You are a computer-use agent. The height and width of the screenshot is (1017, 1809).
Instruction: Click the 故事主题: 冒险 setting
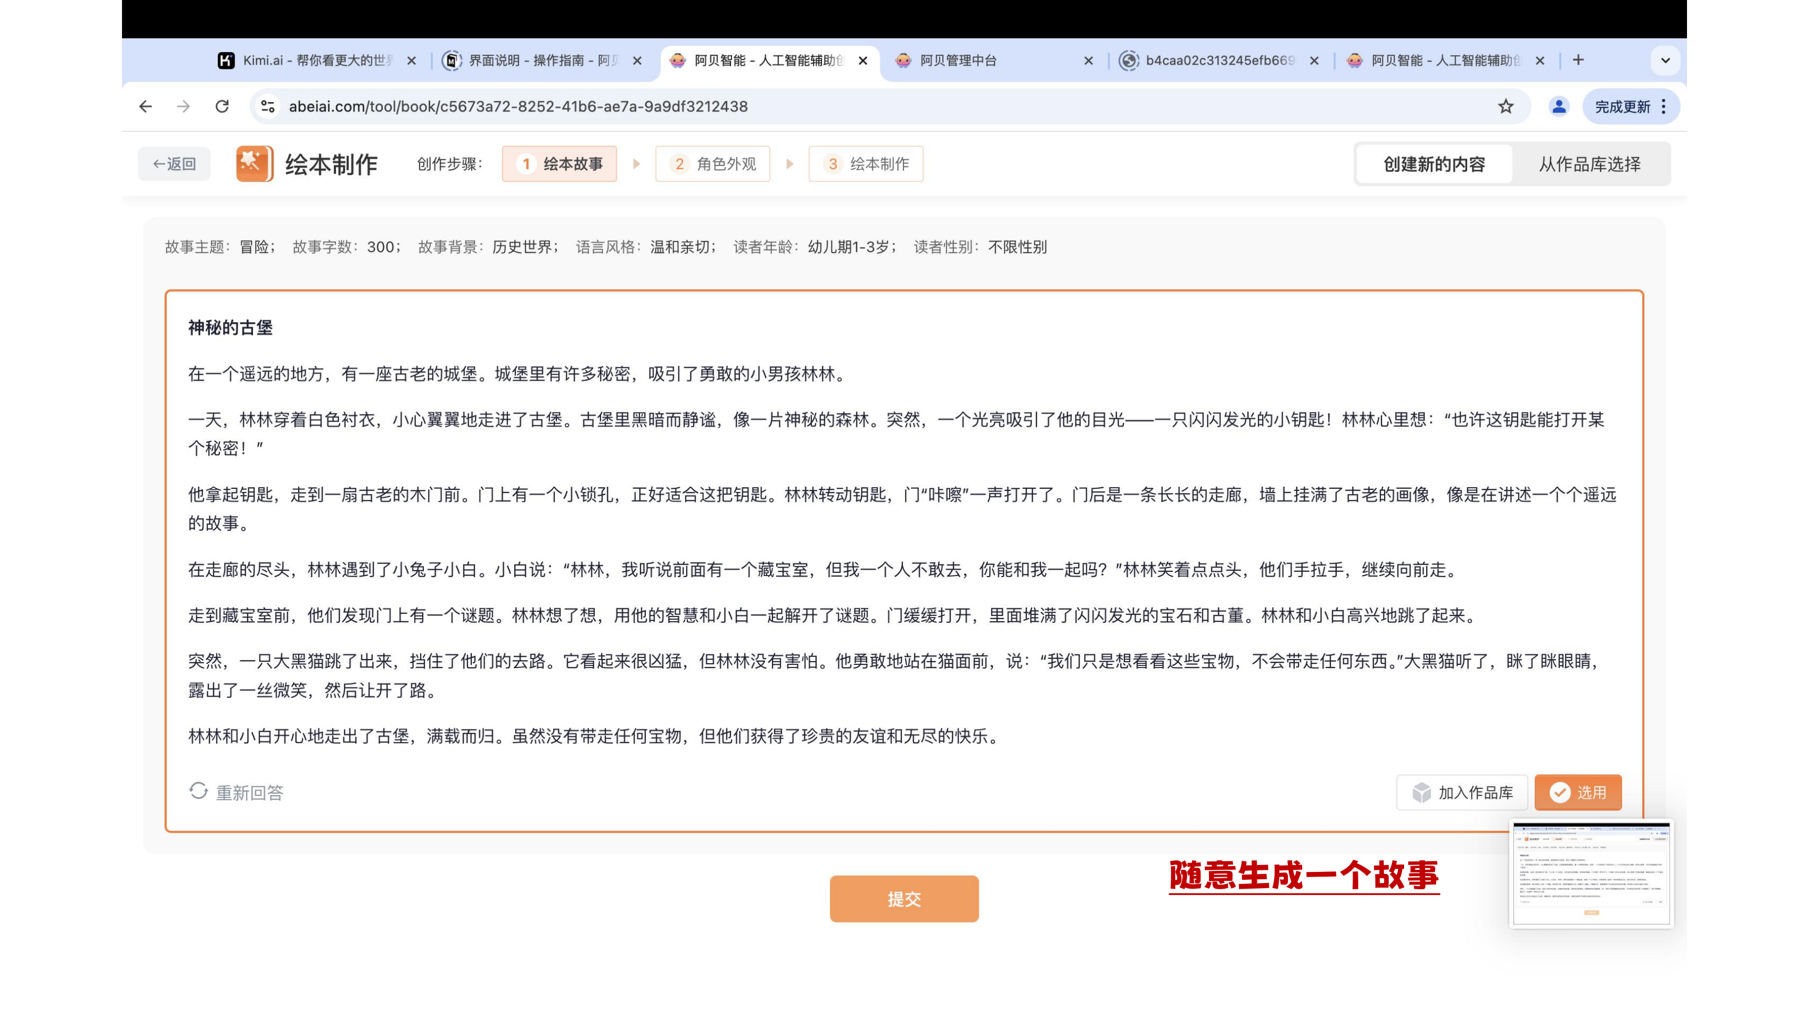coord(220,247)
